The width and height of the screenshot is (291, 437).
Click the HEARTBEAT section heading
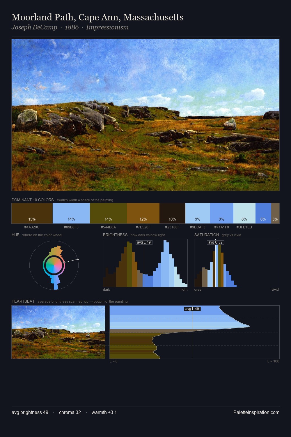(23, 301)
